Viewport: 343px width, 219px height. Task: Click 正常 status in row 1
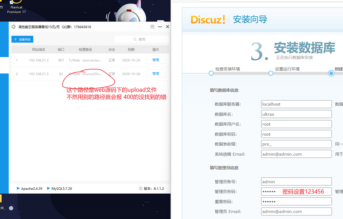(112, 60)
